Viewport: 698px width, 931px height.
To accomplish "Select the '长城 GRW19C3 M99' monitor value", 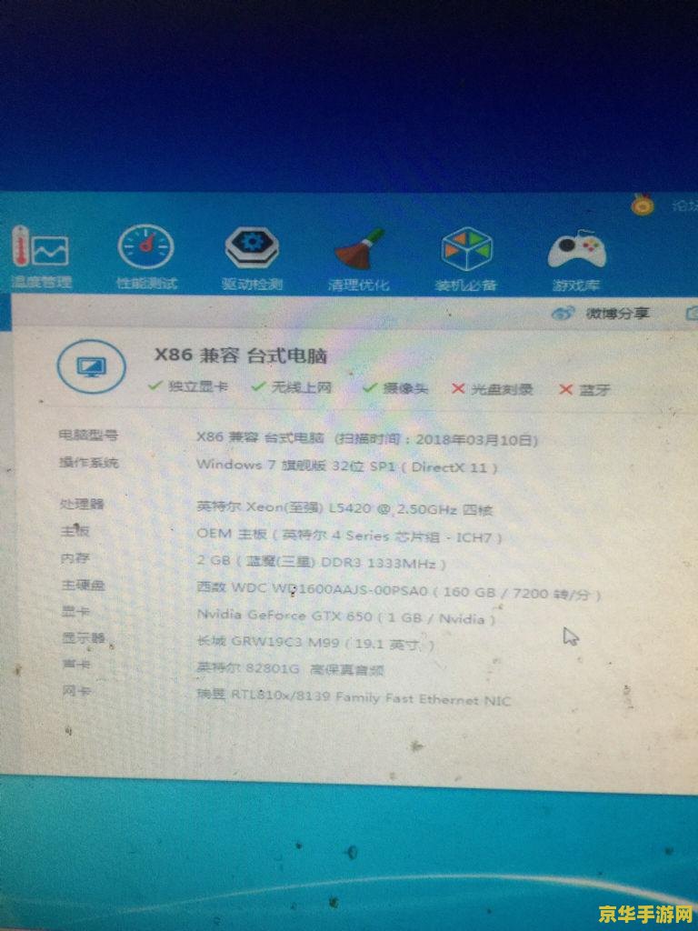I will (x=315, y=643).
